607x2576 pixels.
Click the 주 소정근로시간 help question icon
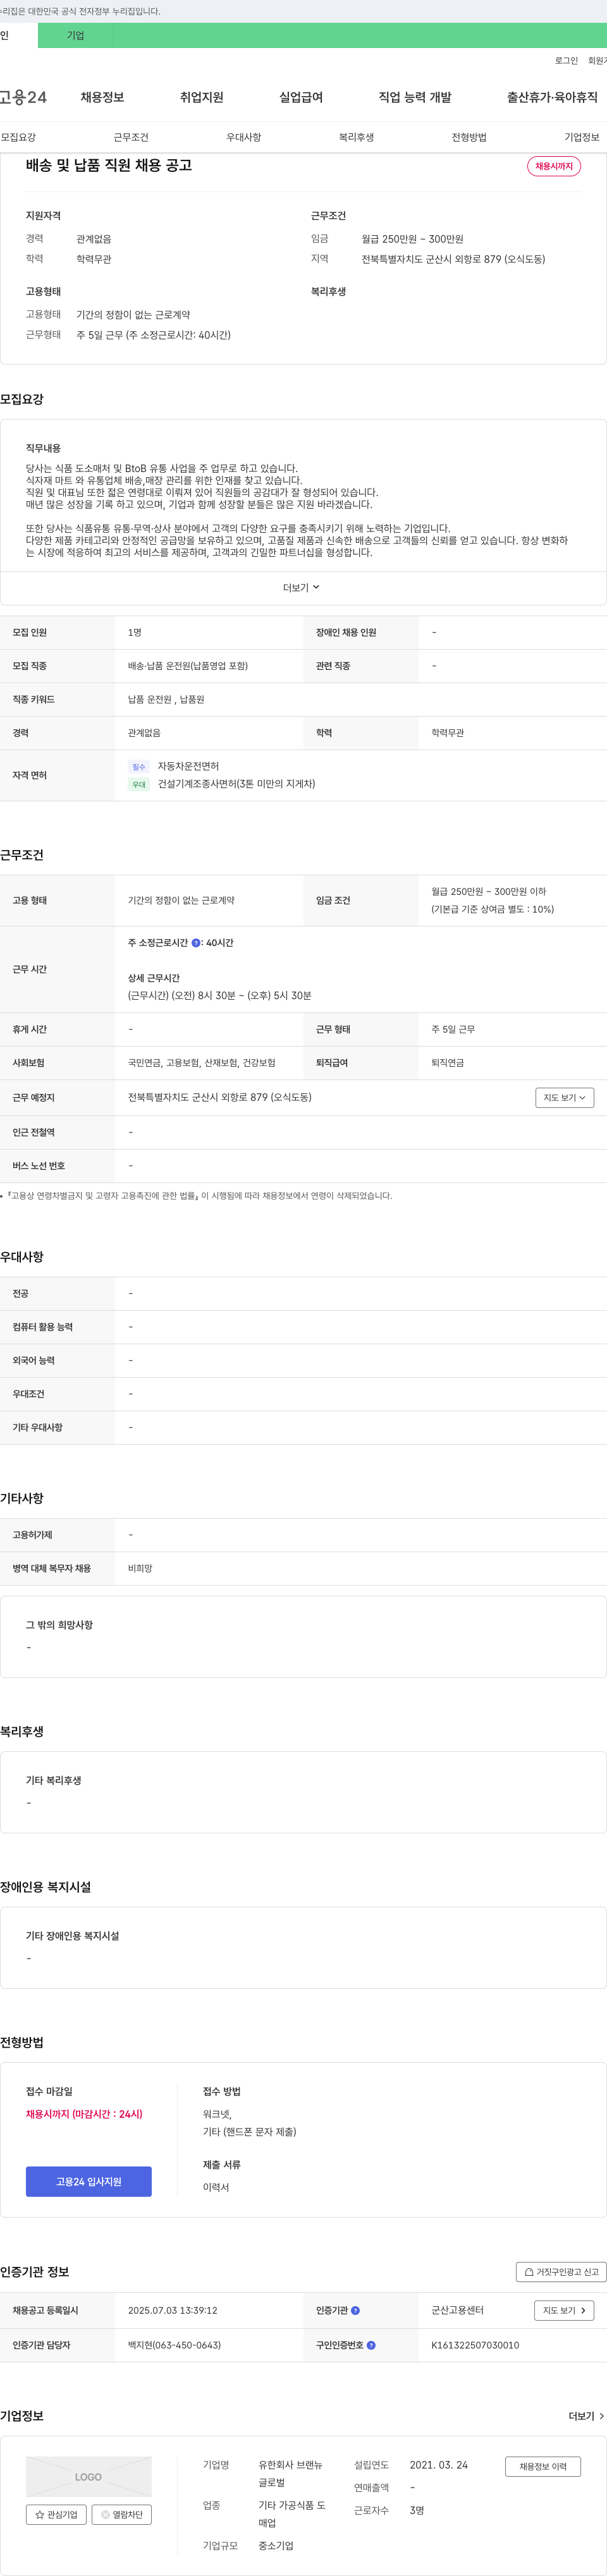196,943
